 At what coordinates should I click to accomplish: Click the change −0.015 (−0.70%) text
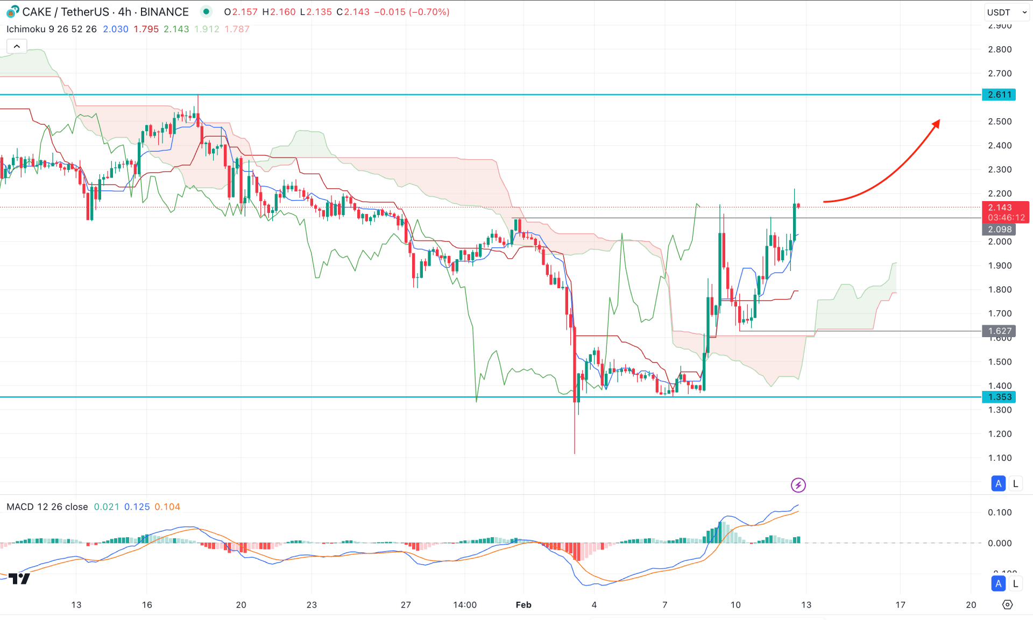pos(412,12)
